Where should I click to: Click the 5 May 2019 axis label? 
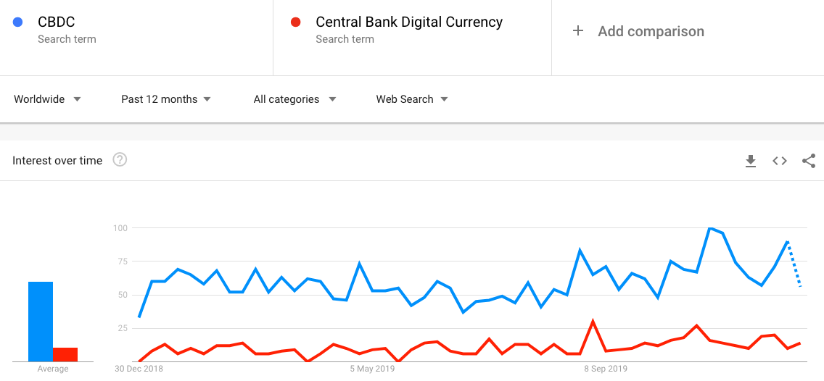pos(372,369)
